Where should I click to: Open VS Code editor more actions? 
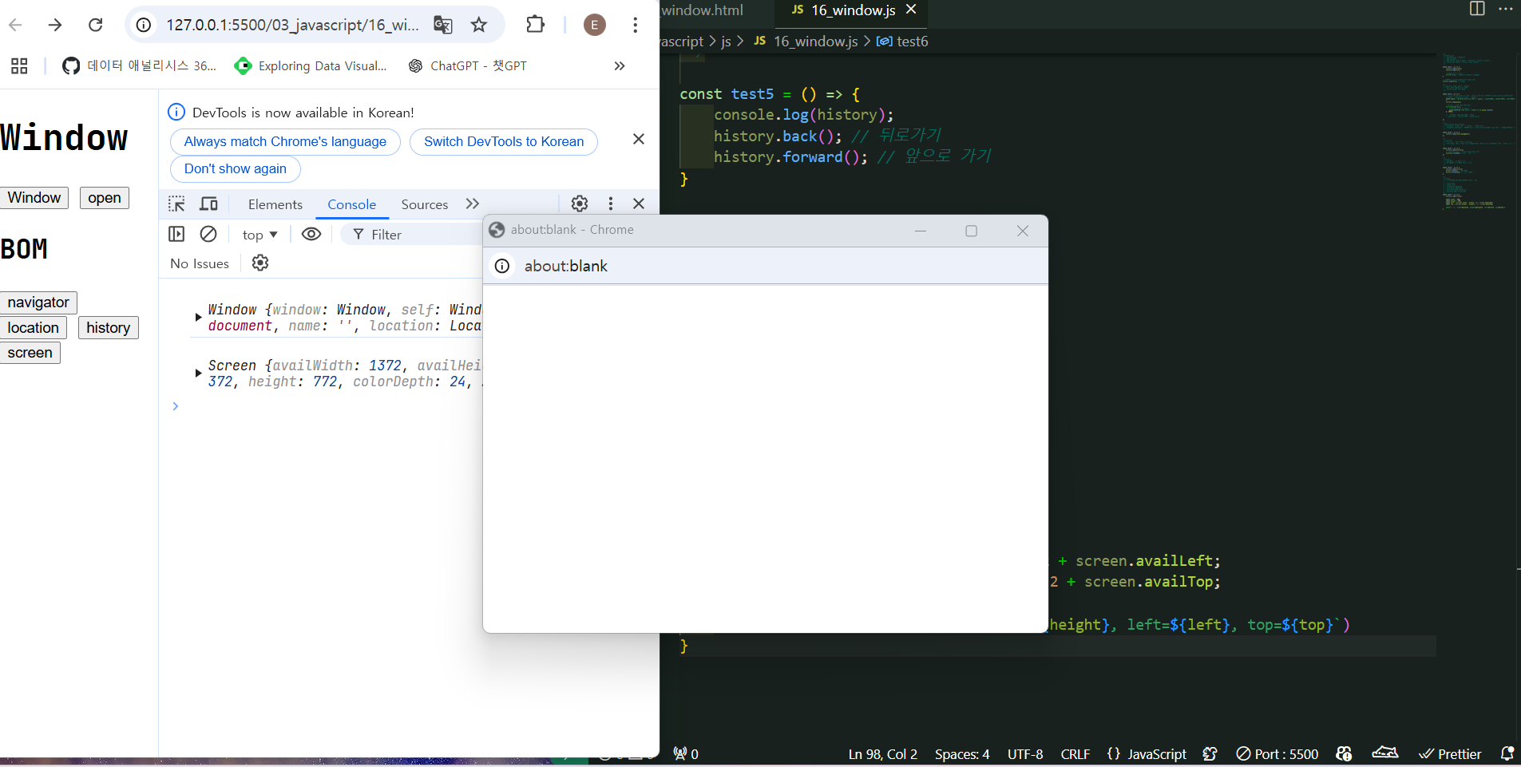pyautogui.click(x=1506, y=9)
